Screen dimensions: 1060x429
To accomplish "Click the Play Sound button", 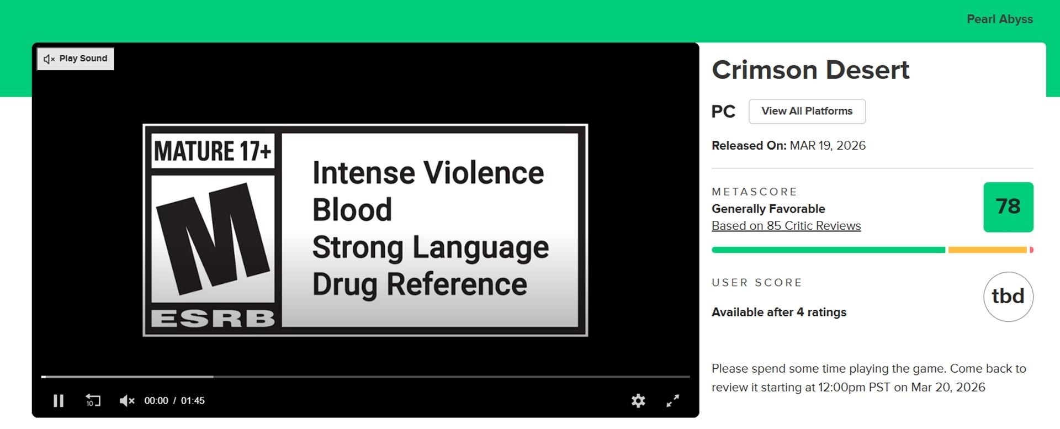I will point(76,59).
